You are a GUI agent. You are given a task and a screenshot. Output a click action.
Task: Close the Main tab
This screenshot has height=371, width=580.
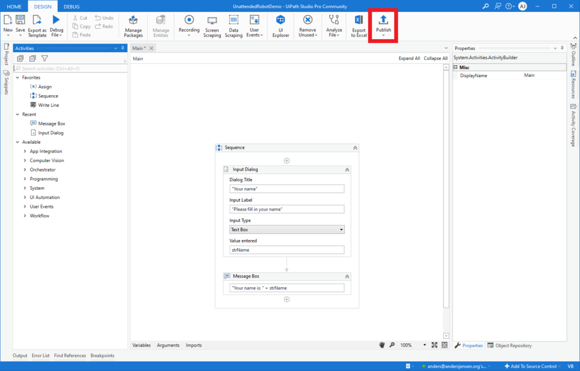tap(151, 48)
